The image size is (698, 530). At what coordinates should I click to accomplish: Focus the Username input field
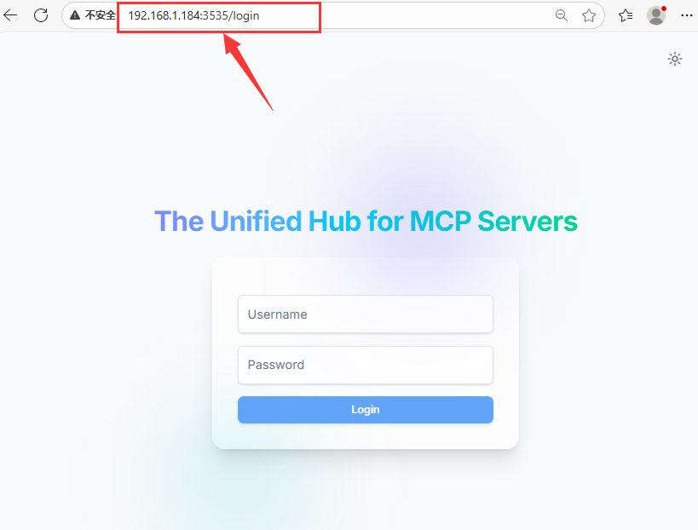(x=366, y=314)
